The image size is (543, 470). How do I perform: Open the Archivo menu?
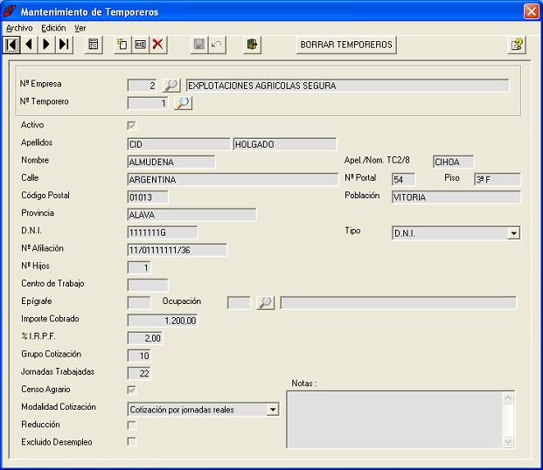[19, 28]
